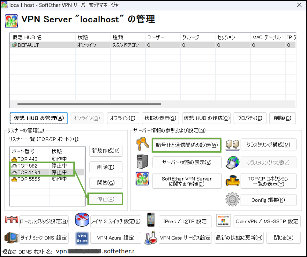Open サーバー状態の表示(V)
This screenshot has height=257, width=307.
[x=187, y=162]
